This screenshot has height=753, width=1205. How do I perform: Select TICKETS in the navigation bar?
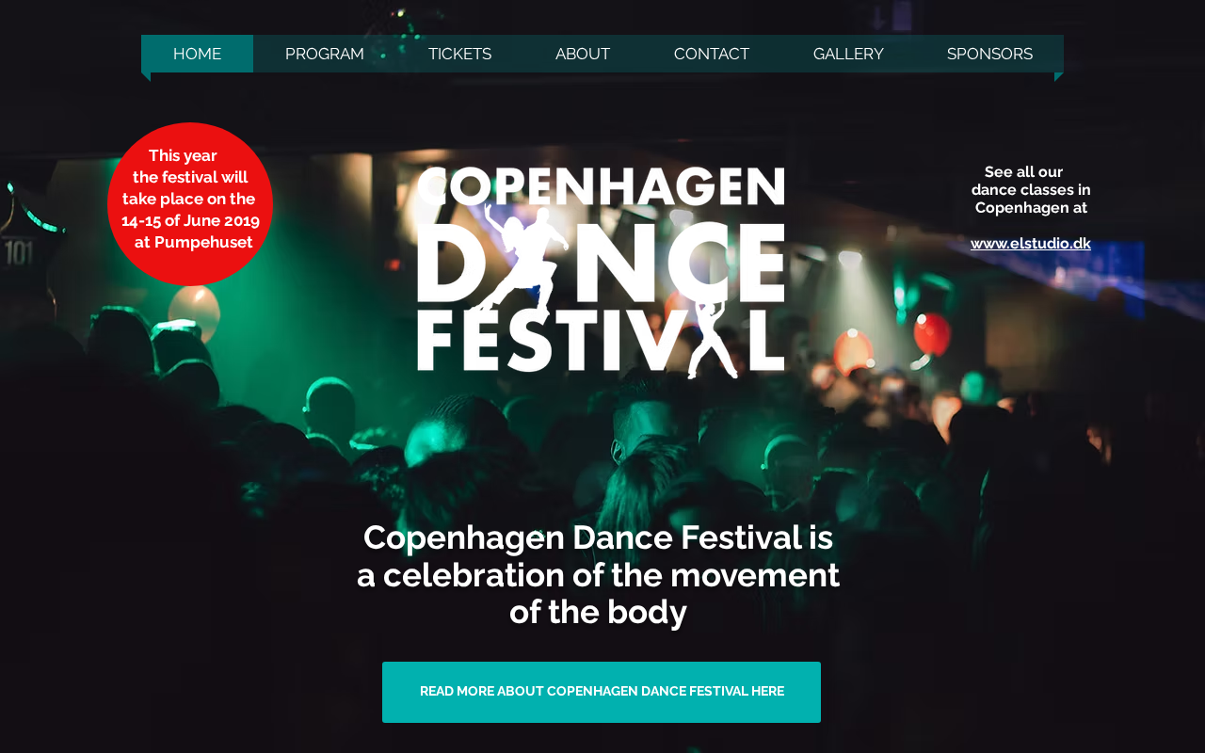(x=459, y=54)
